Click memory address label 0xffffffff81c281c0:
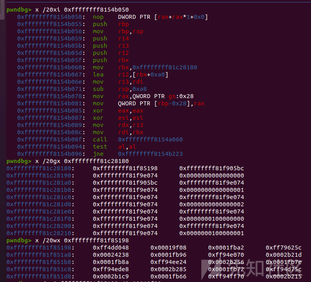This screenshot has height=282, width=311. (40, 197)
